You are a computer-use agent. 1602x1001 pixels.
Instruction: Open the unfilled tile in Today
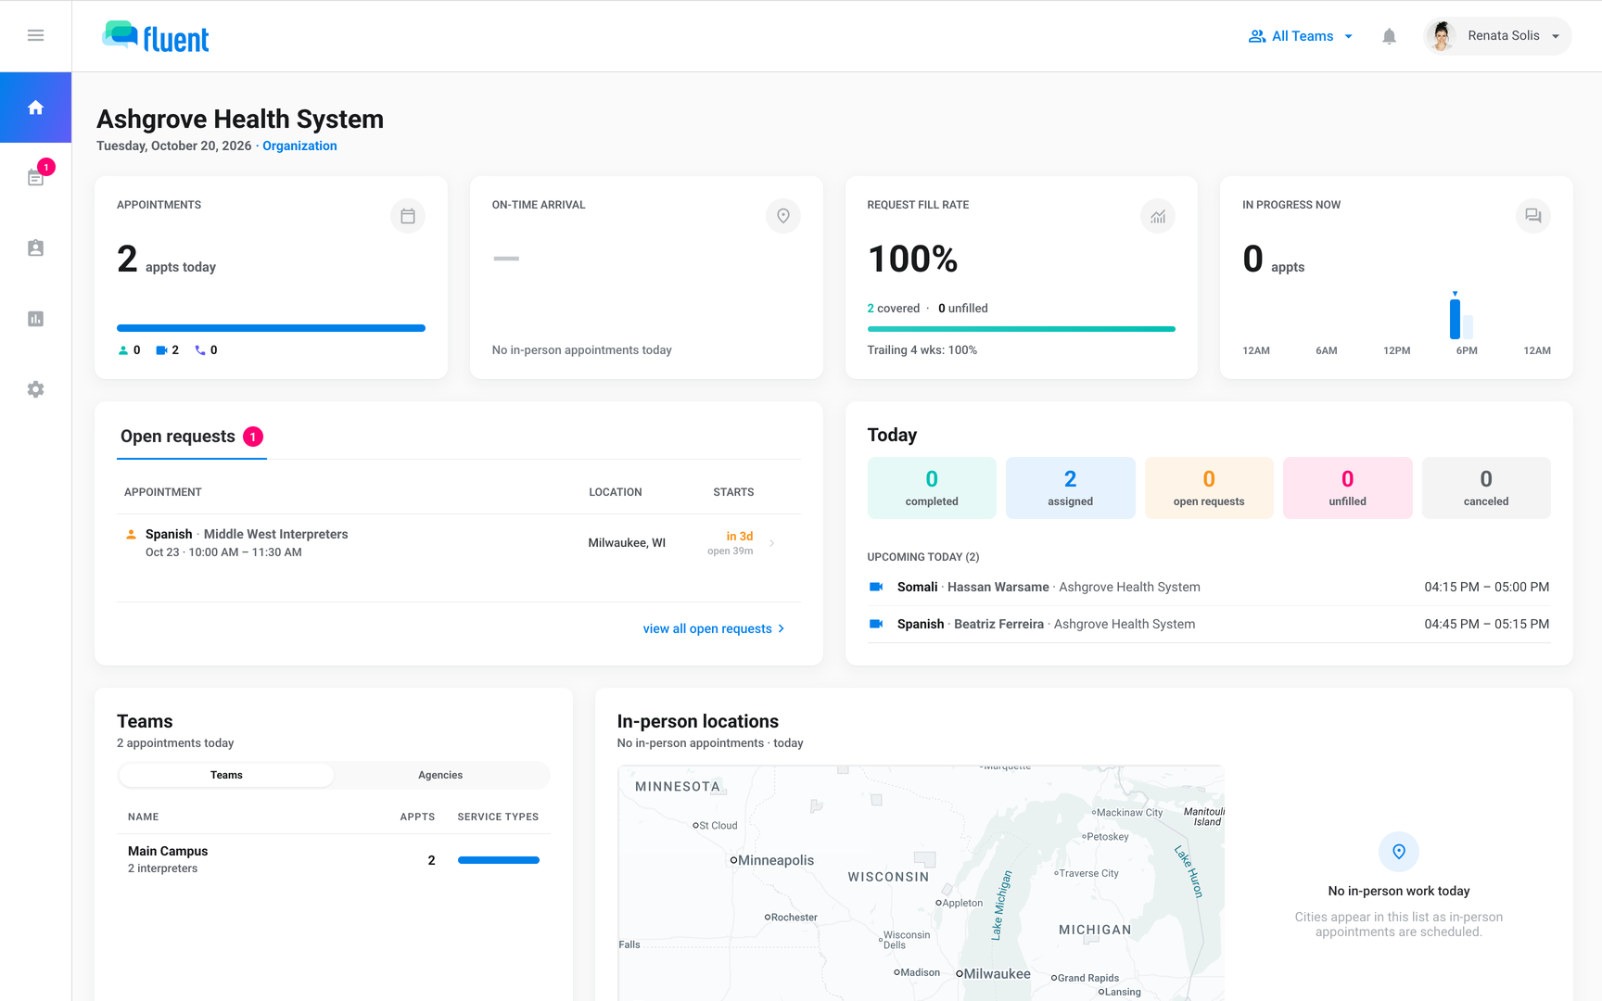[1348, 488]
